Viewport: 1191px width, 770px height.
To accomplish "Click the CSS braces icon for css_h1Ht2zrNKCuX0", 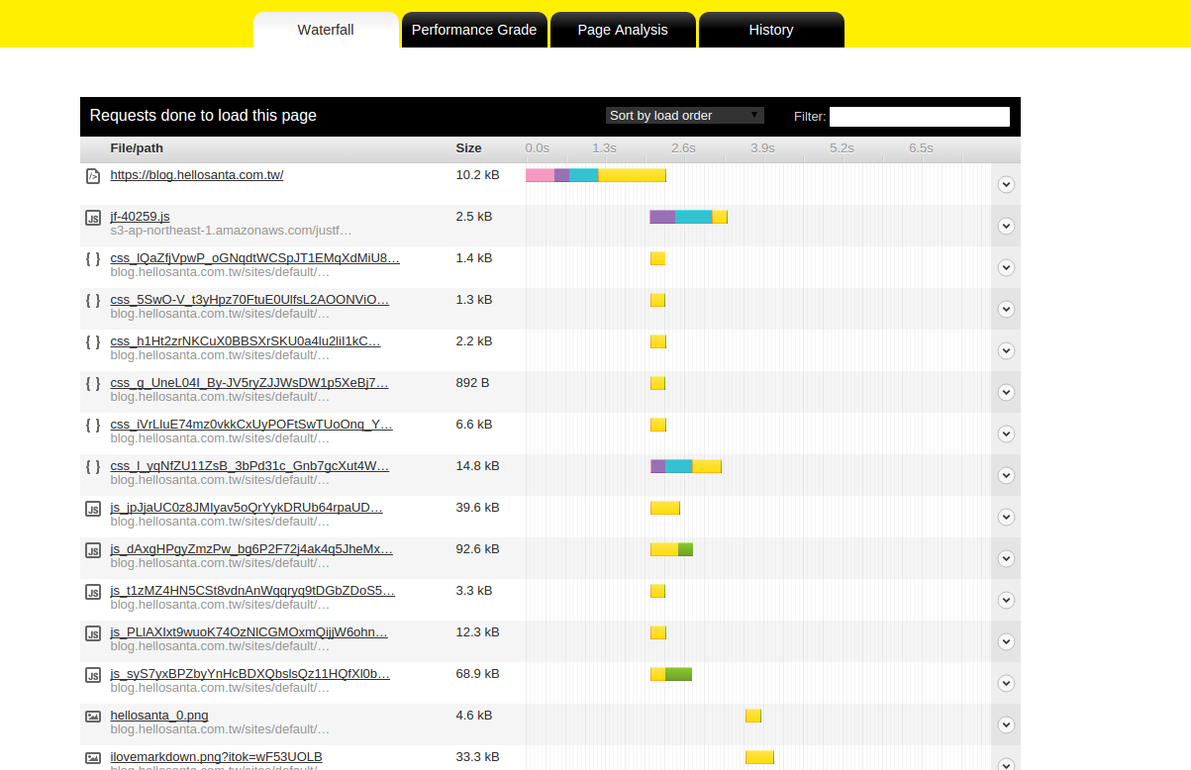I will point(93,342).
